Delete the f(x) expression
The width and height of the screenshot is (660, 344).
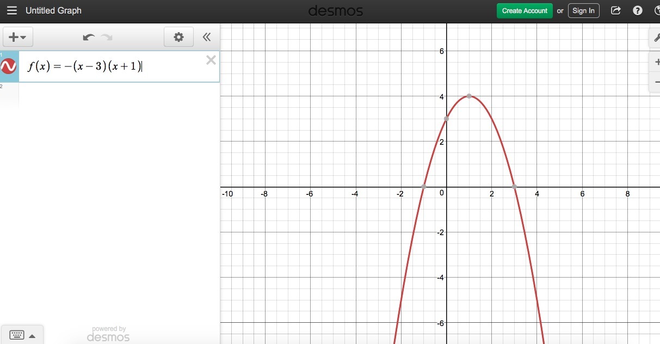coord(211,60)
